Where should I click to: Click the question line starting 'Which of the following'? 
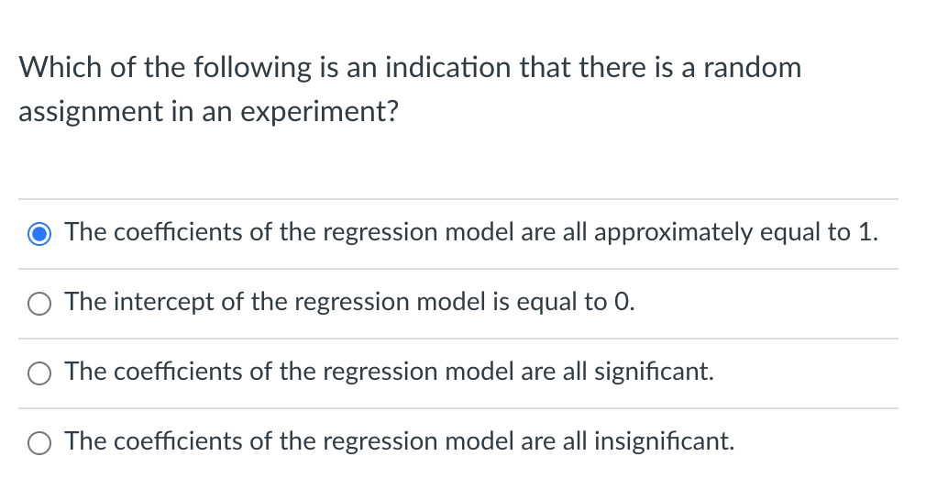click(x=410, y=67)
